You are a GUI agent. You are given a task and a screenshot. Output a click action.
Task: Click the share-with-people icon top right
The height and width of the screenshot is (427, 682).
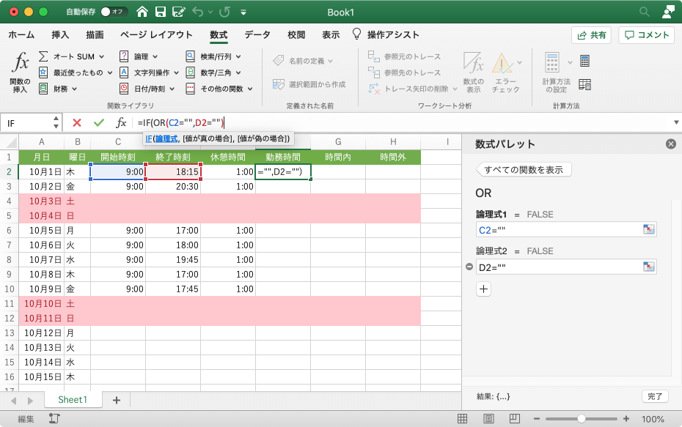click(x=667, y=12)
